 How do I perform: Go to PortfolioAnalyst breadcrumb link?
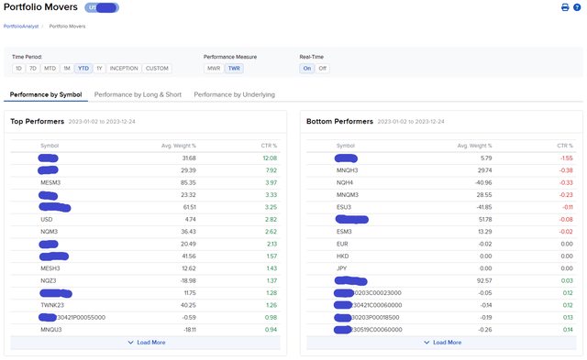(21, 27)
